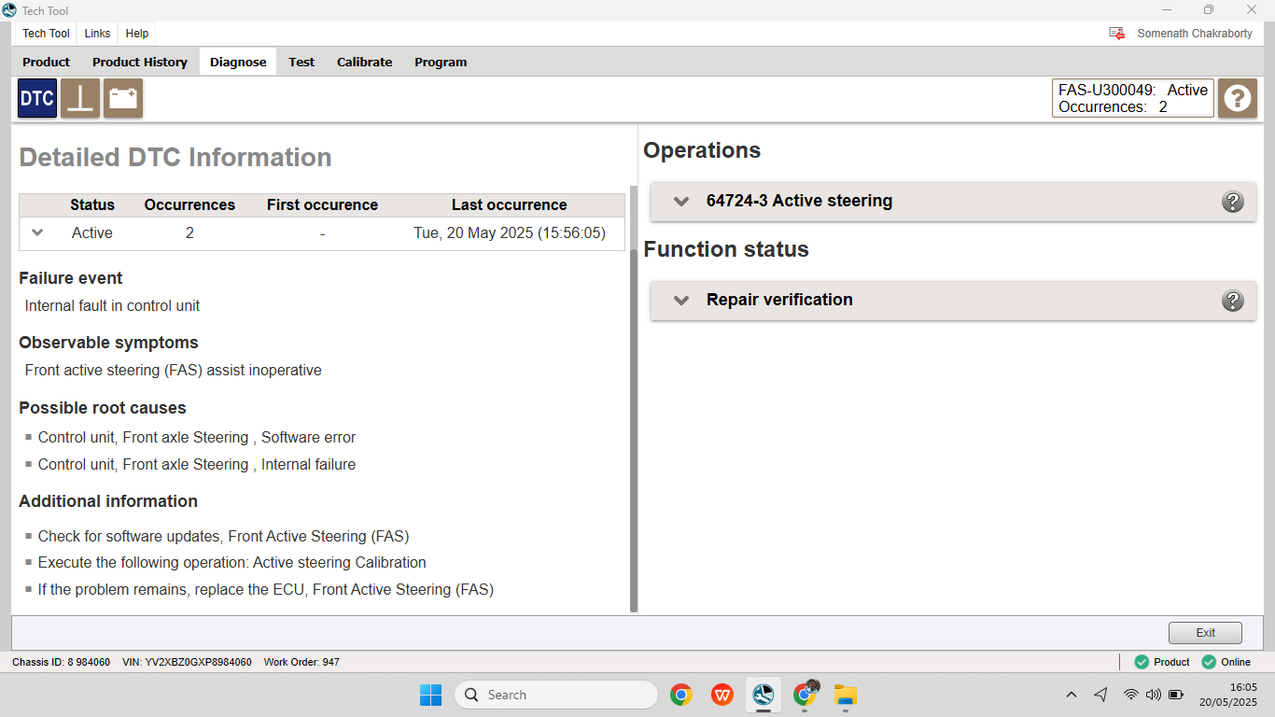Open Wi-Fi network settings in the tray
The image size is (1275, 717).
(1130, 695)
